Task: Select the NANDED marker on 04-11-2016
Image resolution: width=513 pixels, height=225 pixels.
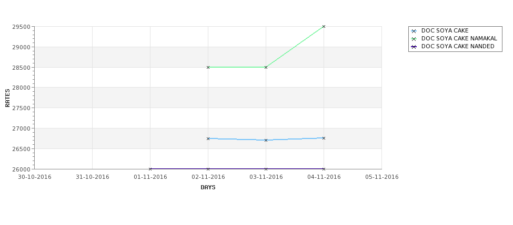Action: pyautogui.click(x=324, y=169)
